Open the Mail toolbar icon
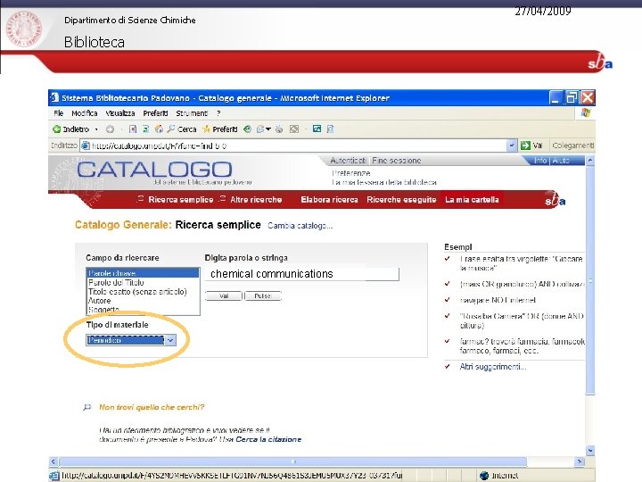The width and height of the screenshot is (642, 482). pyautogui.click(x=260, y=129)
